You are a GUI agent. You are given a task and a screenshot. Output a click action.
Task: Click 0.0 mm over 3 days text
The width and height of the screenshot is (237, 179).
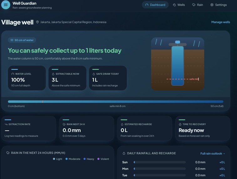74,136
